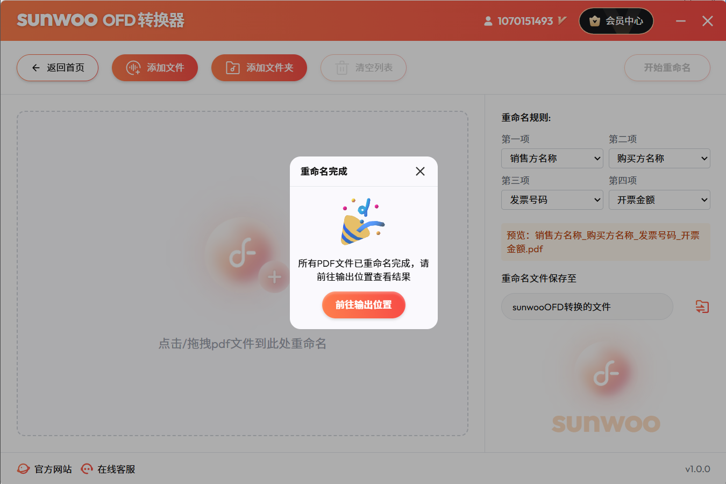Screen dimensions: 726x484
Task: Open the 第一项 销售方名称 dropdown
Action: click(552, 158)
